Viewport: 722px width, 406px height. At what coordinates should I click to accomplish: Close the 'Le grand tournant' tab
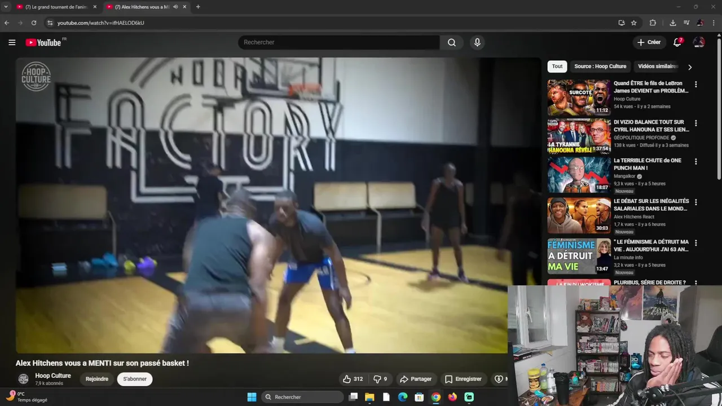point(94,7)
